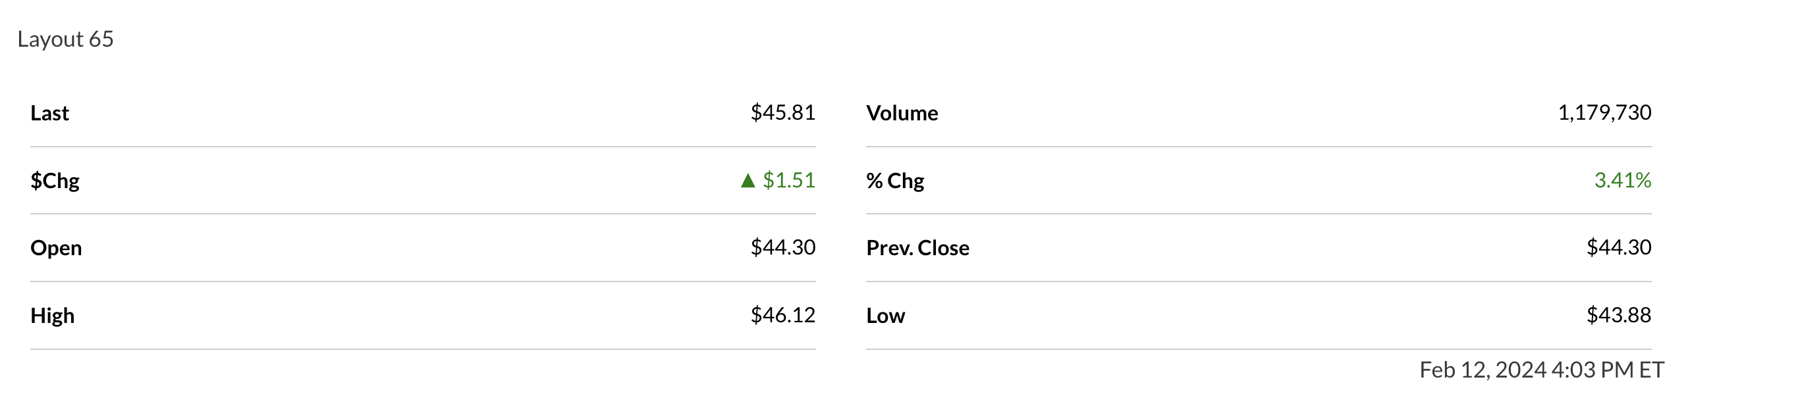Viewport: 1798px width, 417px height.
Task: Click the Feb 12, 2024 timestamp
Action: (x=1483, y=370)
